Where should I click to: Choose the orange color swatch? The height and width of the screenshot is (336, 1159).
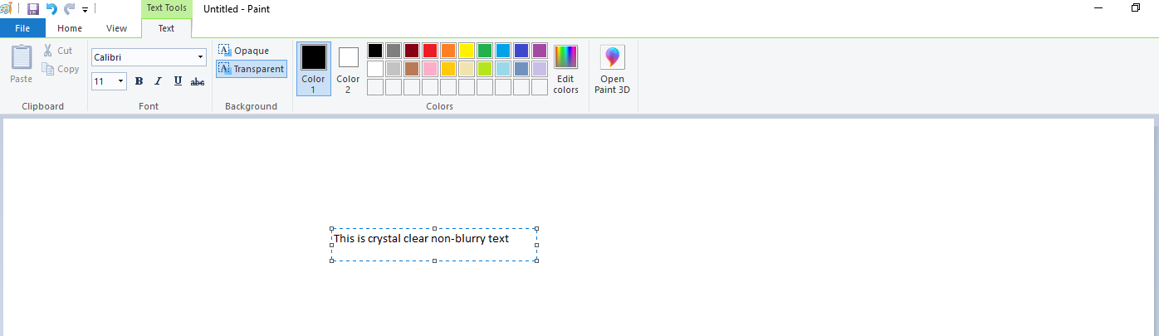pyautogui.click(x=448, y=51)
